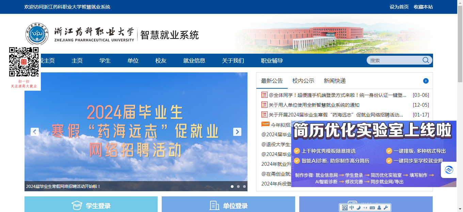The width and height of the screenshot is (463, 212).
Task: Open the 单位 navigation menu item
Action: pyautogui.click(x=133, y=60)
